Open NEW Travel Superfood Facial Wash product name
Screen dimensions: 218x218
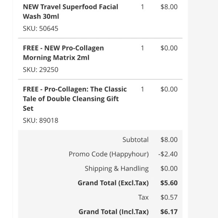pos(70,12)
